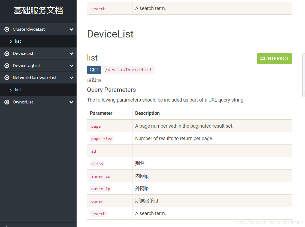The image size is (305, 227).
Task: Click the page_size parameter code
Action: [102, 139]
